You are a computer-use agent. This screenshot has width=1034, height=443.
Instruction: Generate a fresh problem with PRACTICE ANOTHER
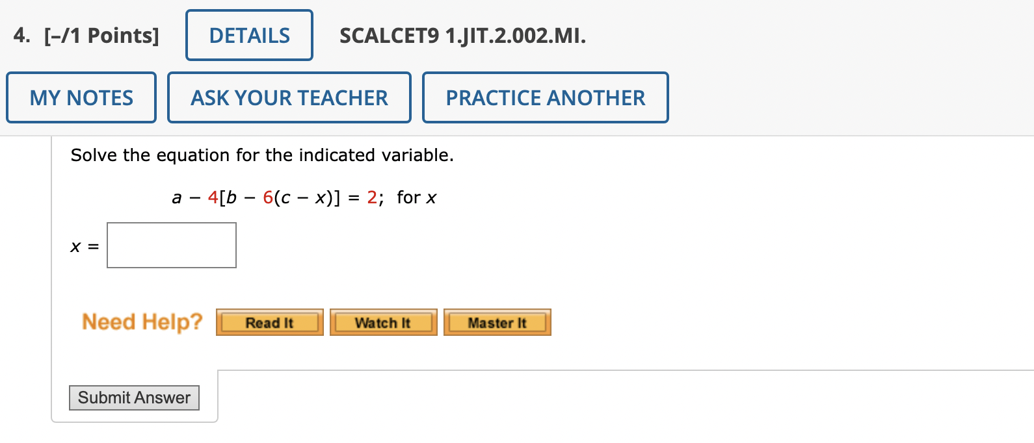[545, 97]
